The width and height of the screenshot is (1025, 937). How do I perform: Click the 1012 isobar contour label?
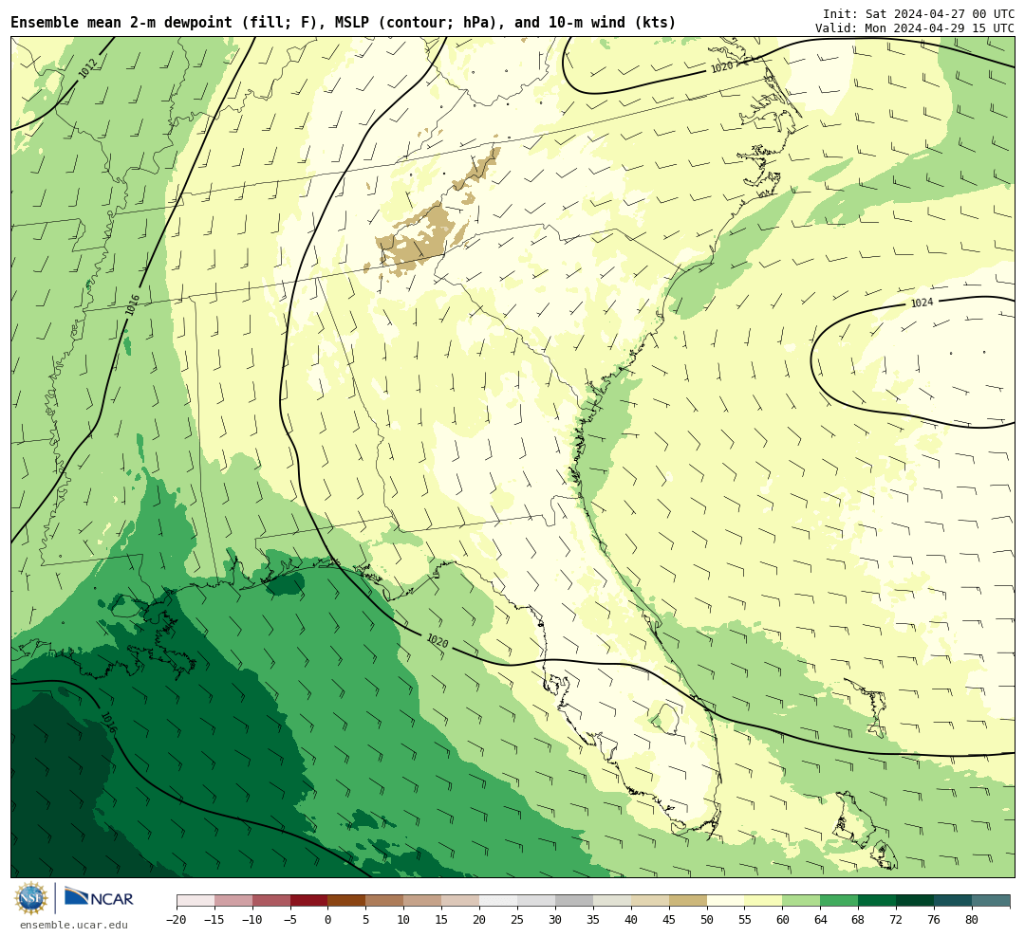(x=87, y=68)
